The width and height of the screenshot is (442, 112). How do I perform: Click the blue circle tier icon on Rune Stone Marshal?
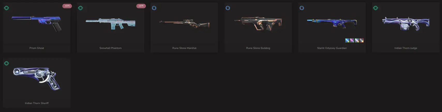point(154,8)
